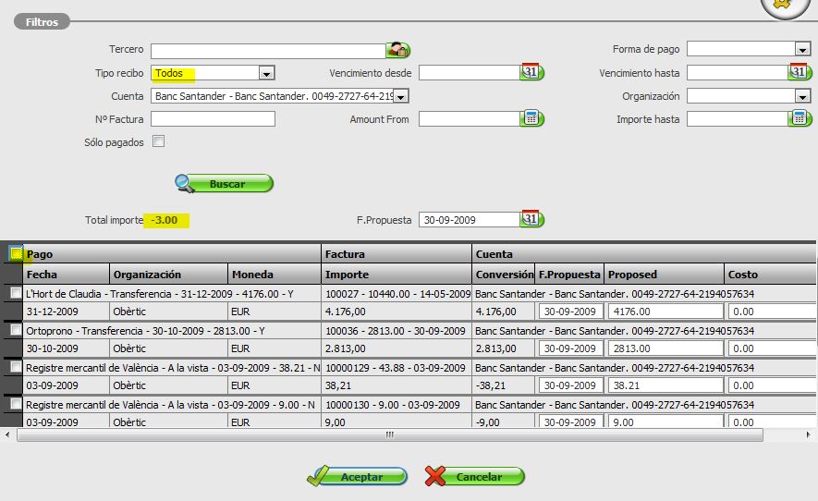Open the Cuenta Banc Santander dropdown

point(400,96)
